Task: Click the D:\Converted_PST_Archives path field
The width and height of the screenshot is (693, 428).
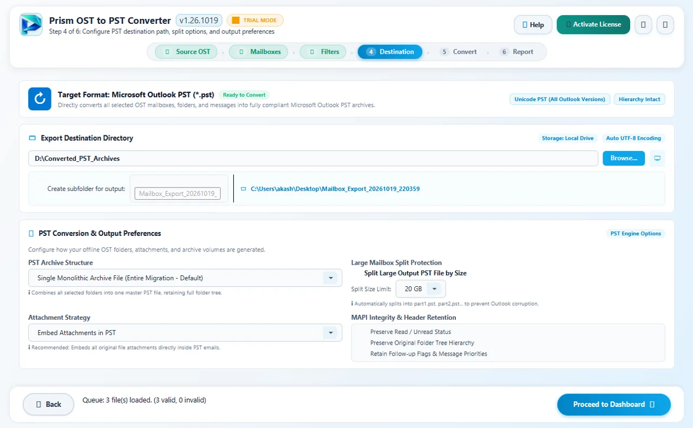Action: (x=313, y=159)
